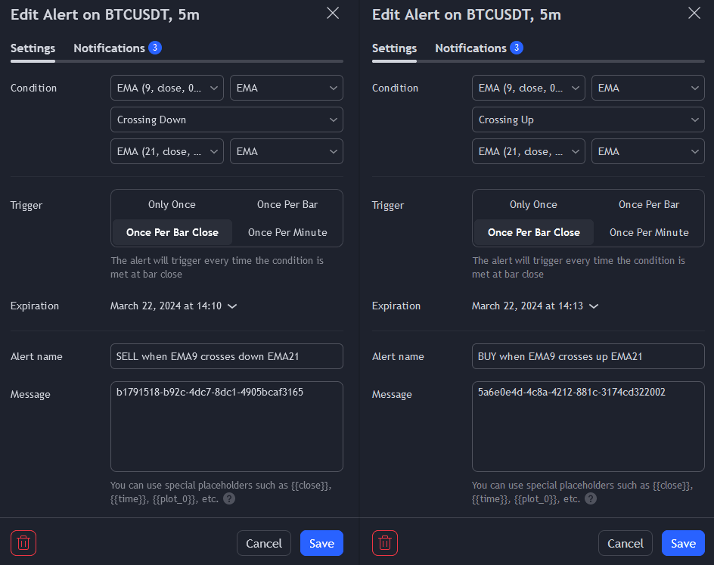Open Crossing Down condition dropdown
Viewport: 714px width, 565px height.
click(x=227, y=120)
